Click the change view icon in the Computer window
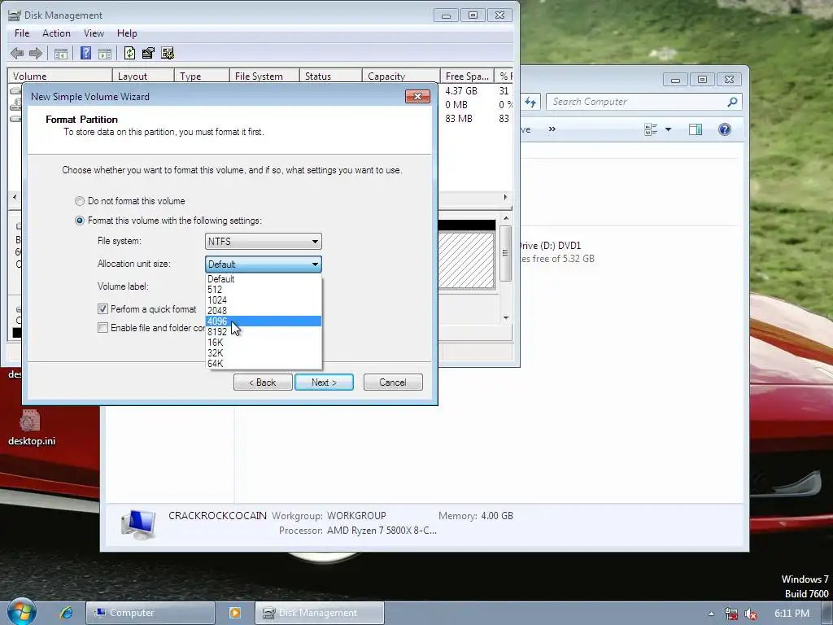 [651, 129]
